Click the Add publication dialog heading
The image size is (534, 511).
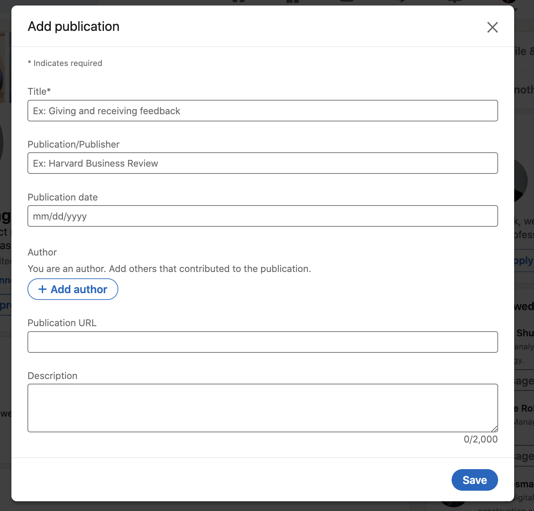coord(74,27)
